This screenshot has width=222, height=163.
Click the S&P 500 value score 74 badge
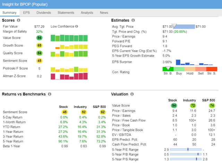point(212,105)
